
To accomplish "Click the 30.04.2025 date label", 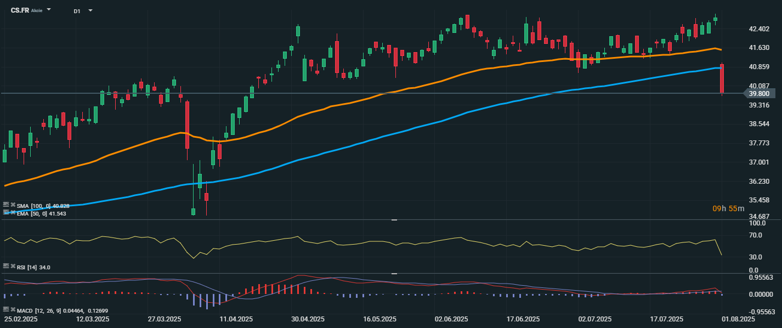I will click(x=308, y=319).
